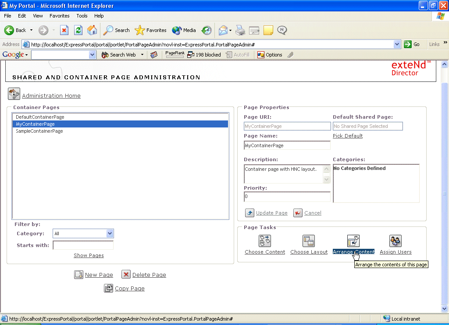Expand the Links toolbar chevron
Image resolution: width=449 pixels, height=325 pixels.
pyautogui.click(x=445, y=42)
